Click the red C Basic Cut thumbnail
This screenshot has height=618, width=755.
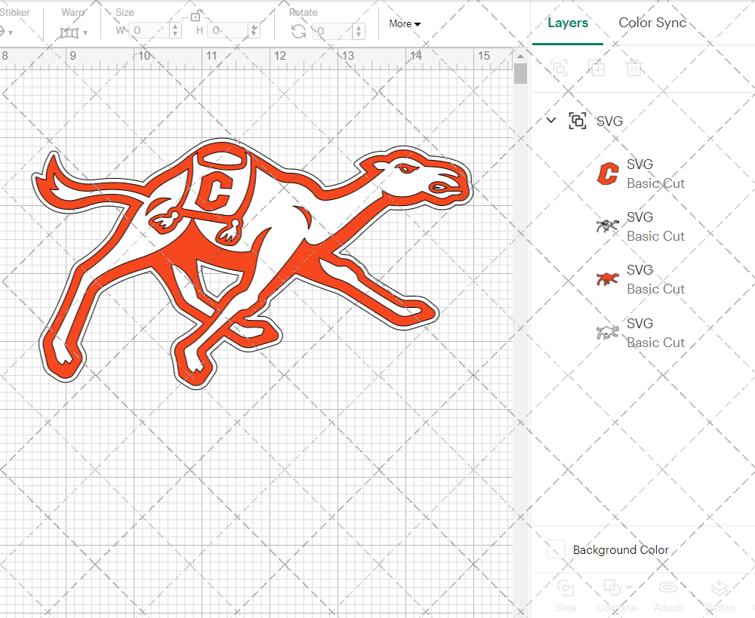pos(608,174)
